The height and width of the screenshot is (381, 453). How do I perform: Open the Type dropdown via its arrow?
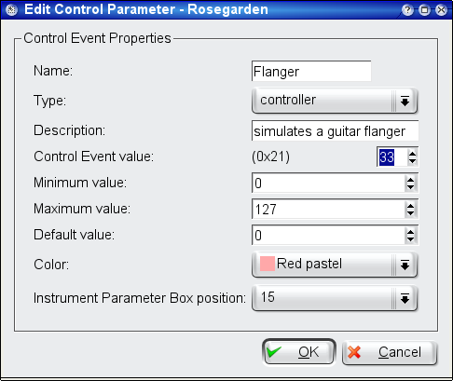tap(405, 101)
